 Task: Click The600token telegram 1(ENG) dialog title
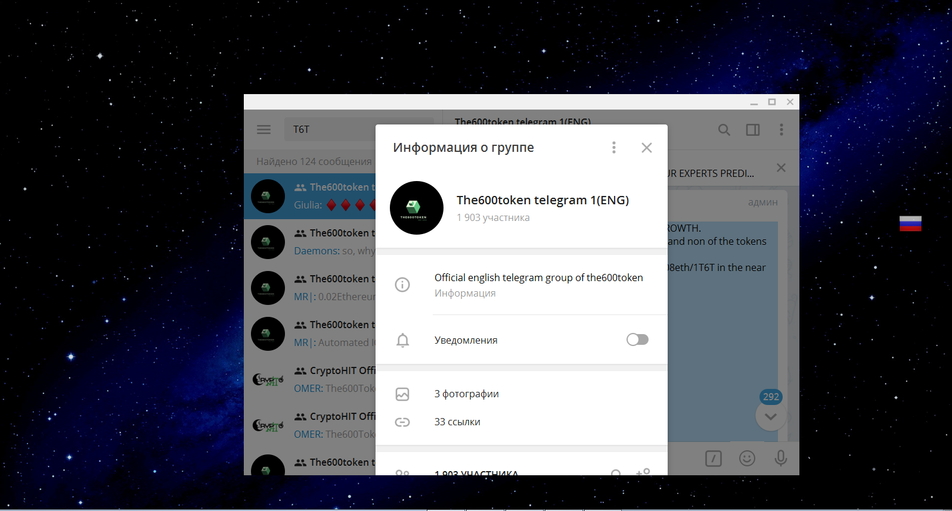pos(543,200)
